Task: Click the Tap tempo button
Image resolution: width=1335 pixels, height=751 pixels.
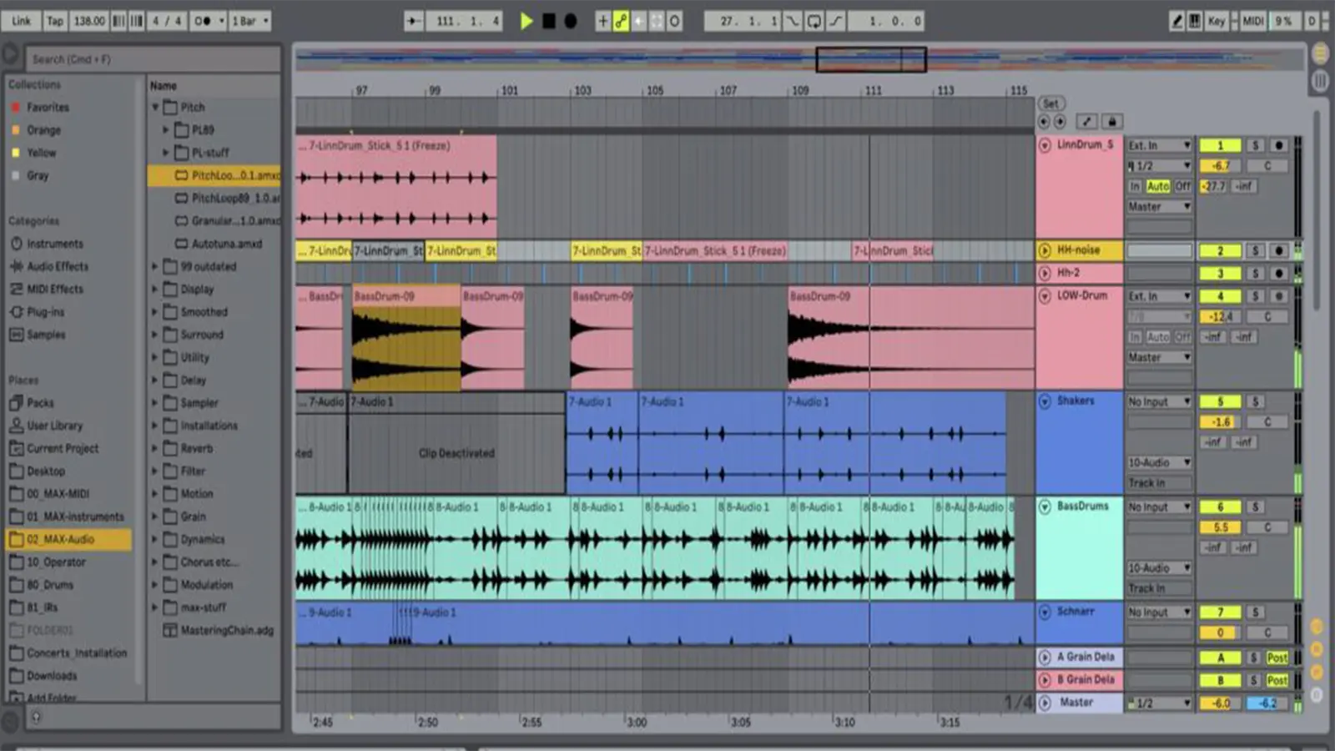Action: (55, 21)
